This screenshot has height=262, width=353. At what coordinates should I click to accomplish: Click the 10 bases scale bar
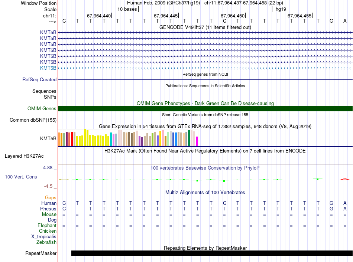click(205, 9)
